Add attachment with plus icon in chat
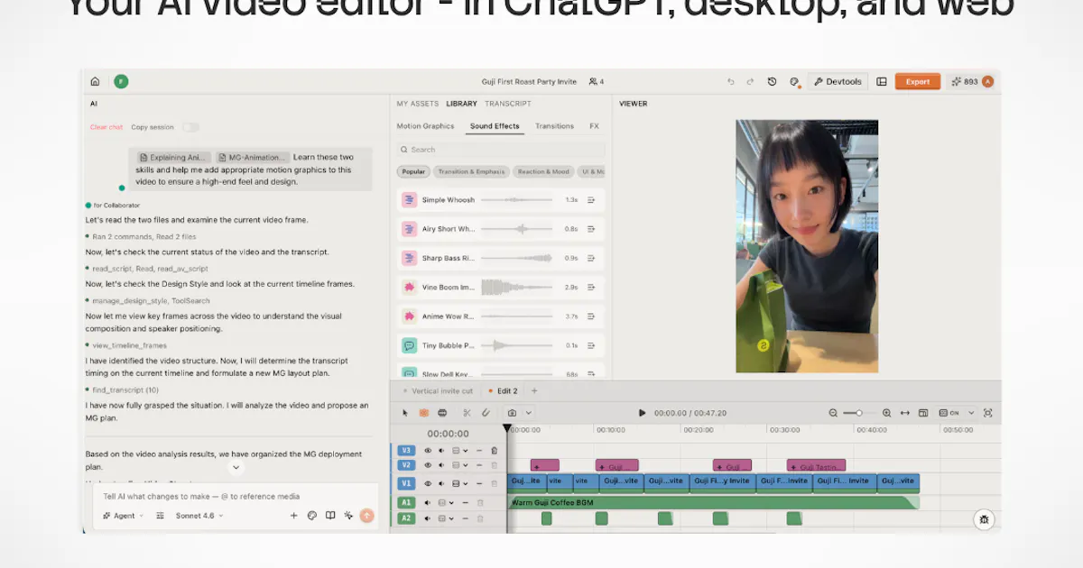The image size is (1083, 568). pyautogui.click(x=293, y=516)
